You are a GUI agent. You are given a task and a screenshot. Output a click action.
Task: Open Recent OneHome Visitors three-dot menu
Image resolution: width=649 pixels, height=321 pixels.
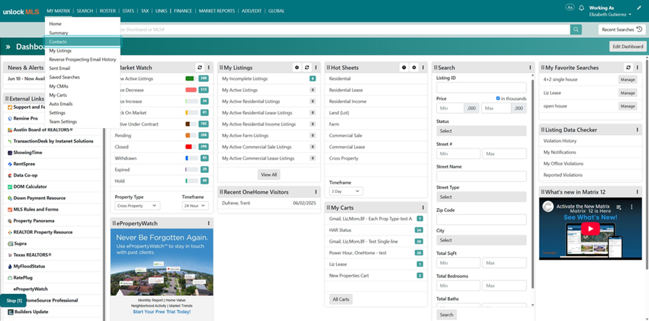[316, 192]
